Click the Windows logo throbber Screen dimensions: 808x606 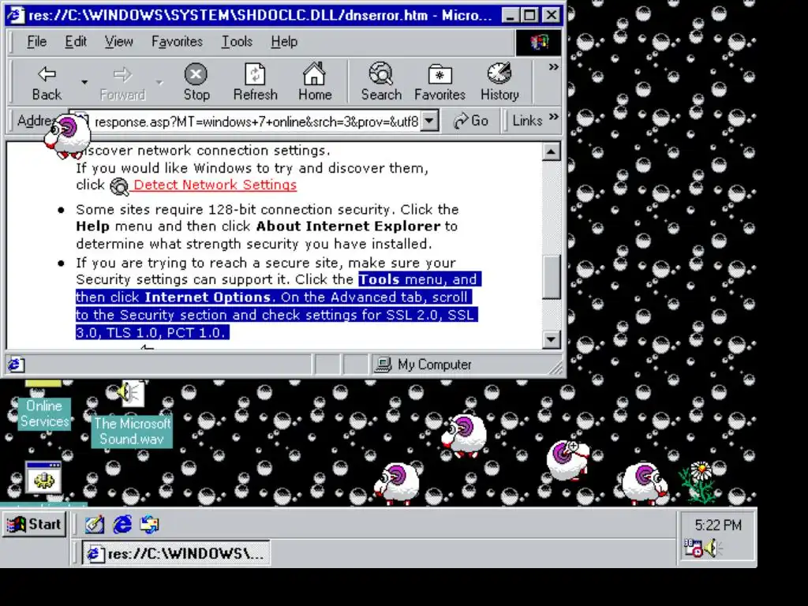(x=538, y=42)
